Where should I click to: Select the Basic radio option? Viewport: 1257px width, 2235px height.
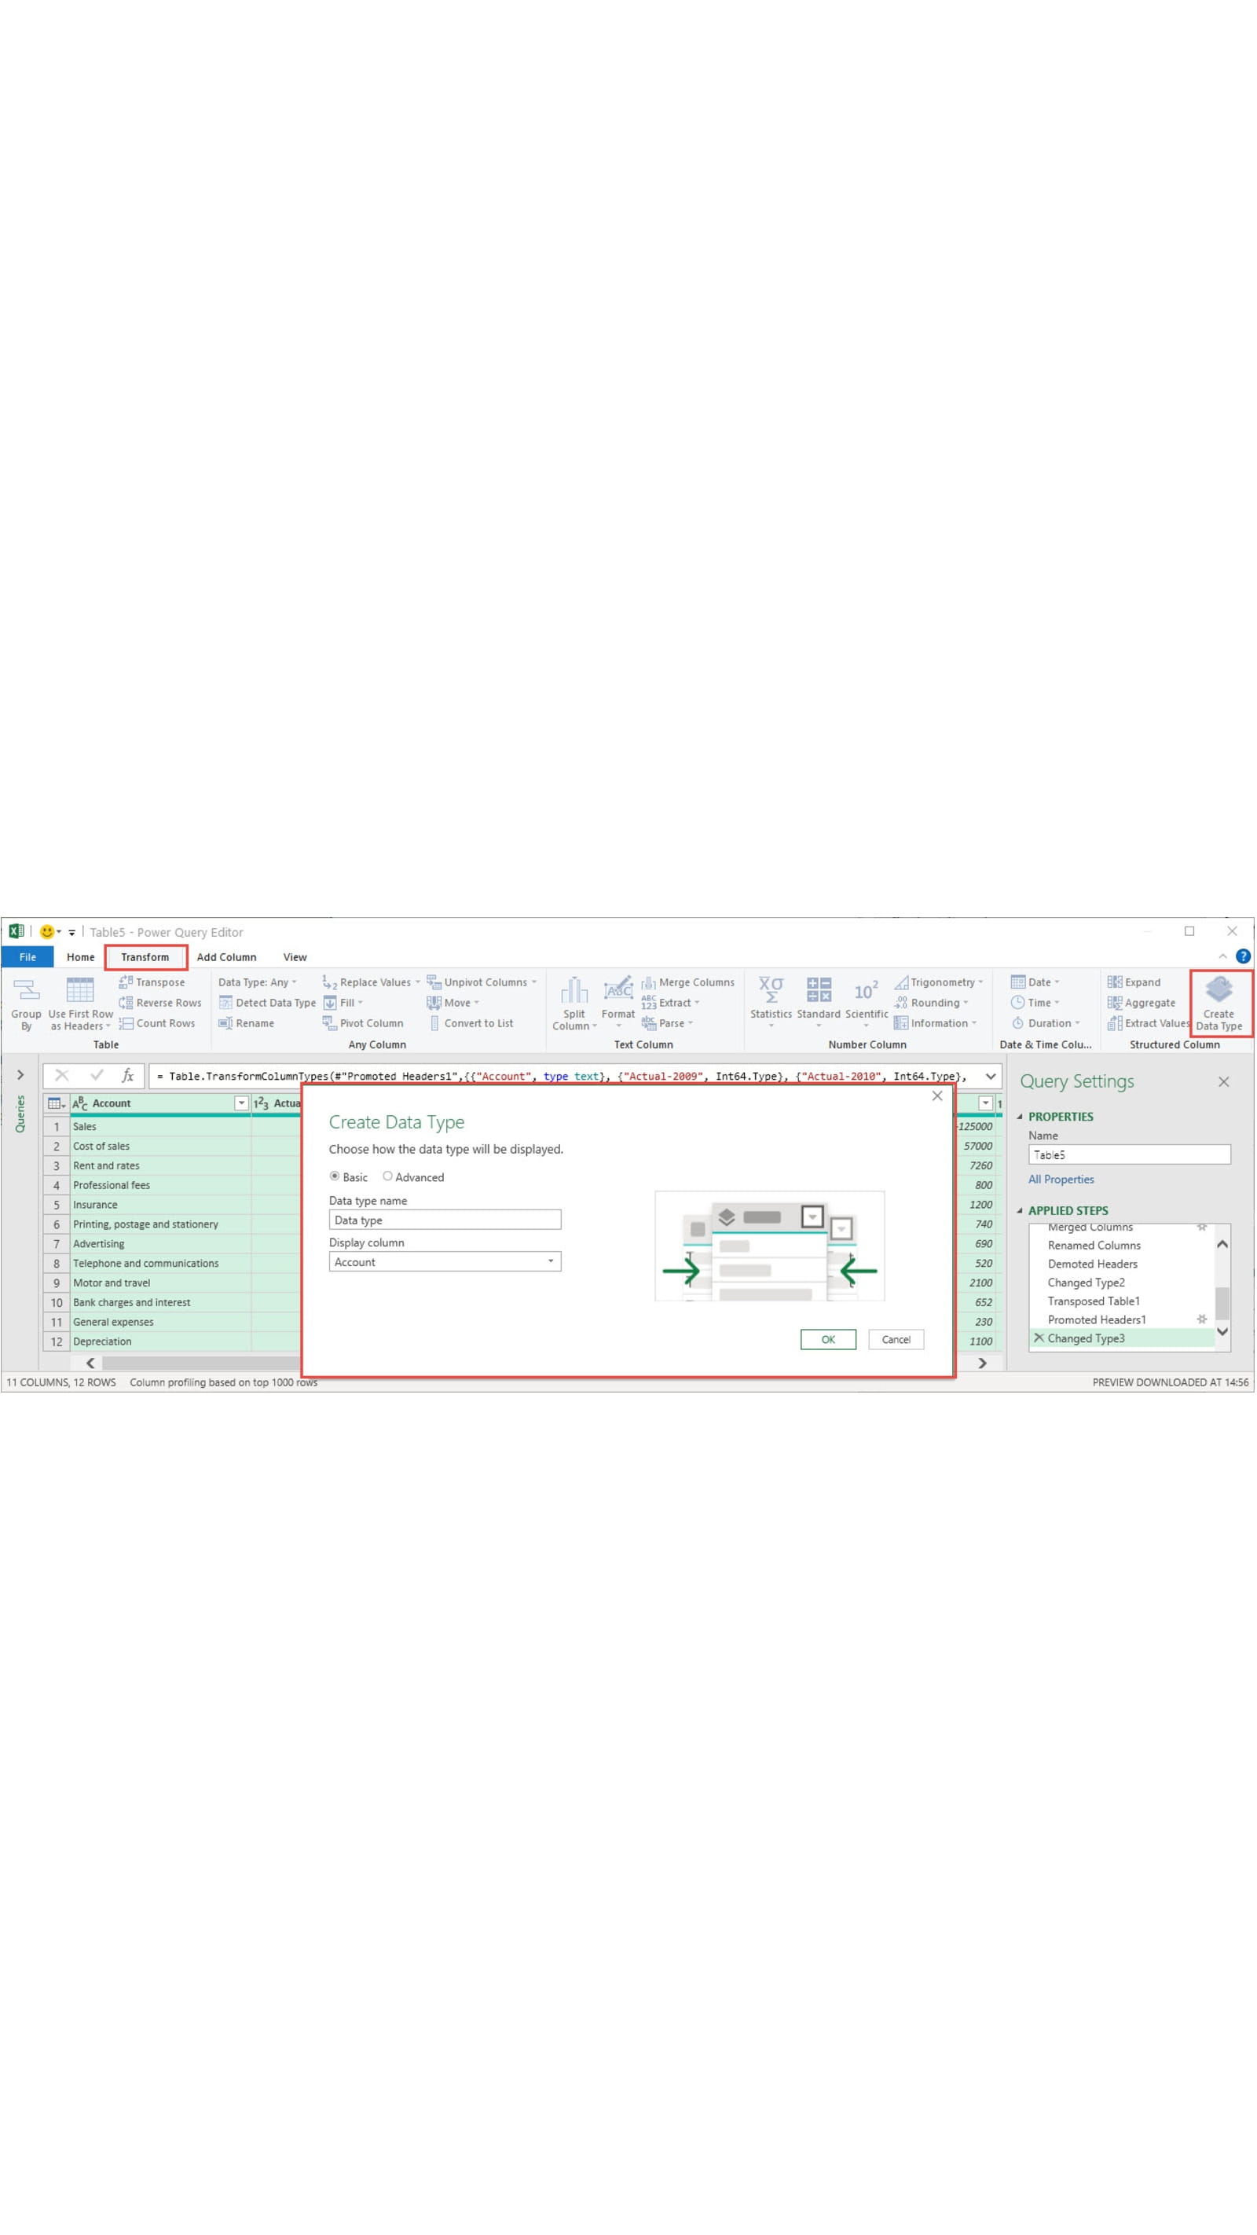(335, 1176)
